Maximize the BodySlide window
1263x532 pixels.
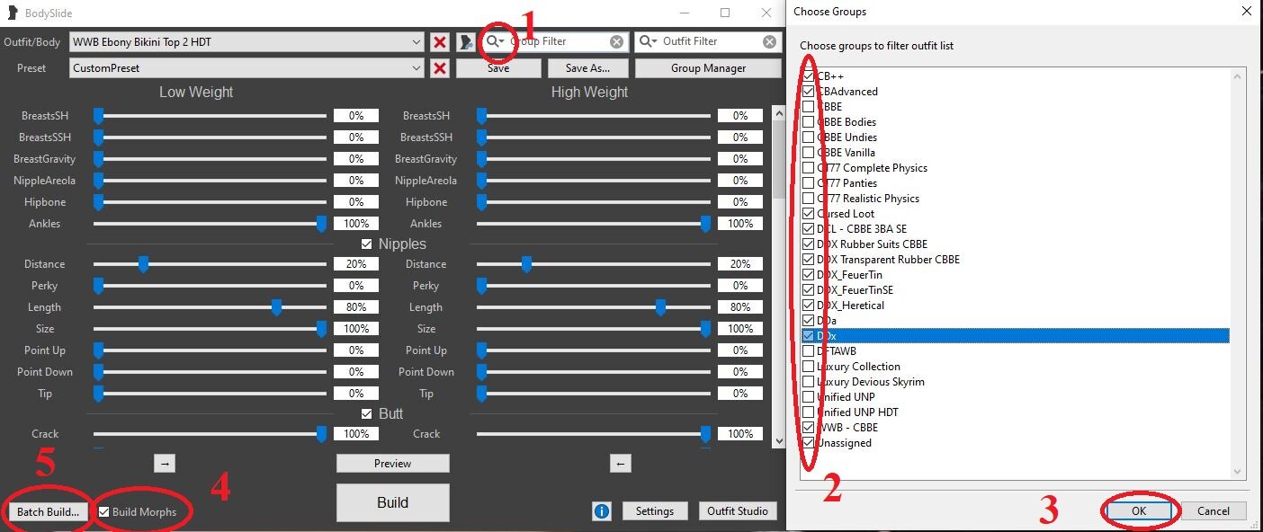click(x=725, y=13)
